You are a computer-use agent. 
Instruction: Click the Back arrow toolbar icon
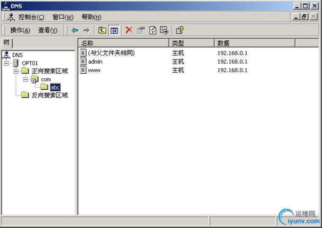(x=75, y=30)
